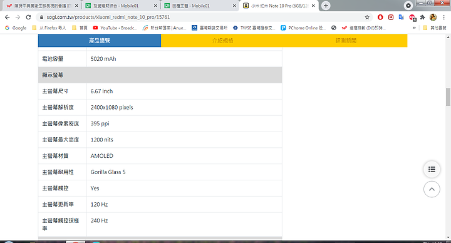Open the Chrome profile avatar
Screen dimensions: 451x243
[433, 18]
